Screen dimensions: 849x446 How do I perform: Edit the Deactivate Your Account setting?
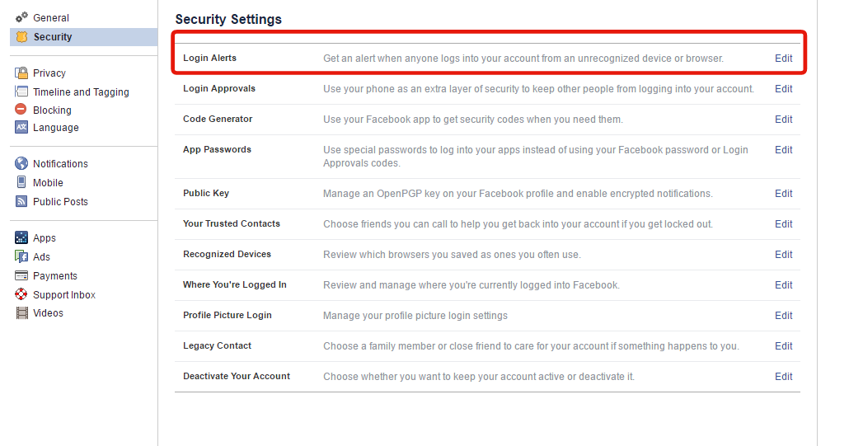(783, 377)
